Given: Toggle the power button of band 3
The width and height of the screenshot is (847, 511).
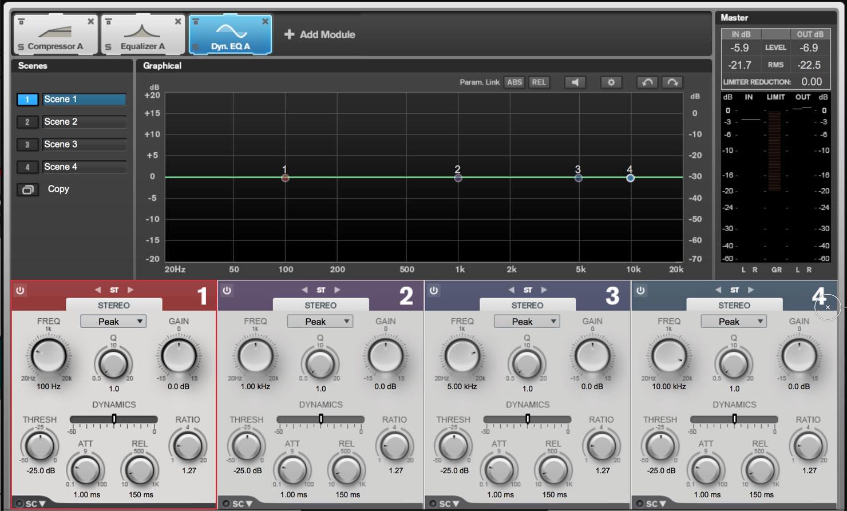Looking at the screenshot, I should [x=434, y=291].
